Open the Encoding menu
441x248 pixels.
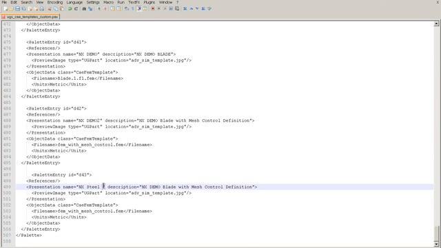pyautogui.click(x=55, y=2)
